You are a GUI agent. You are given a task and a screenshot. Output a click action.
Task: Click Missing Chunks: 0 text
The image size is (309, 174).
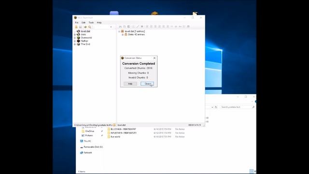tap(139, 73)
